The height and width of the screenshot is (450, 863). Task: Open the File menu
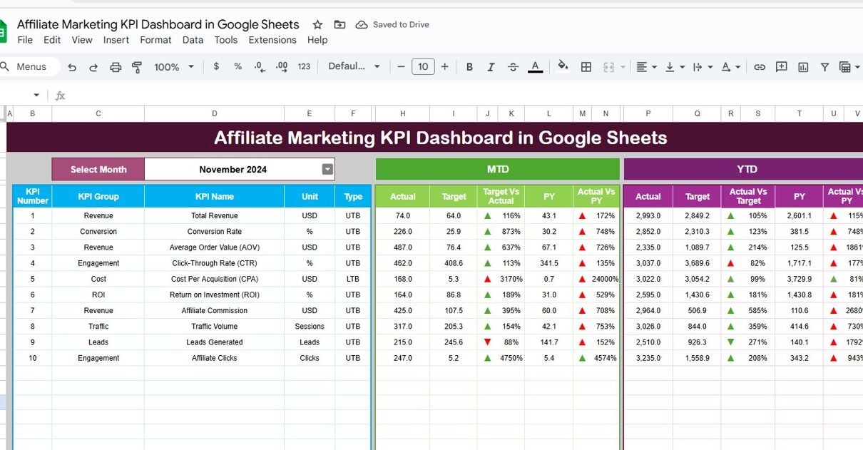[25, 40]
